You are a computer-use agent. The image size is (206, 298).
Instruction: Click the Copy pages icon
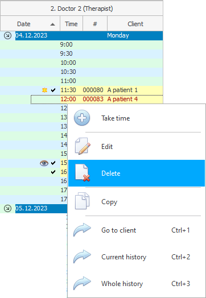tap(82, 201)
